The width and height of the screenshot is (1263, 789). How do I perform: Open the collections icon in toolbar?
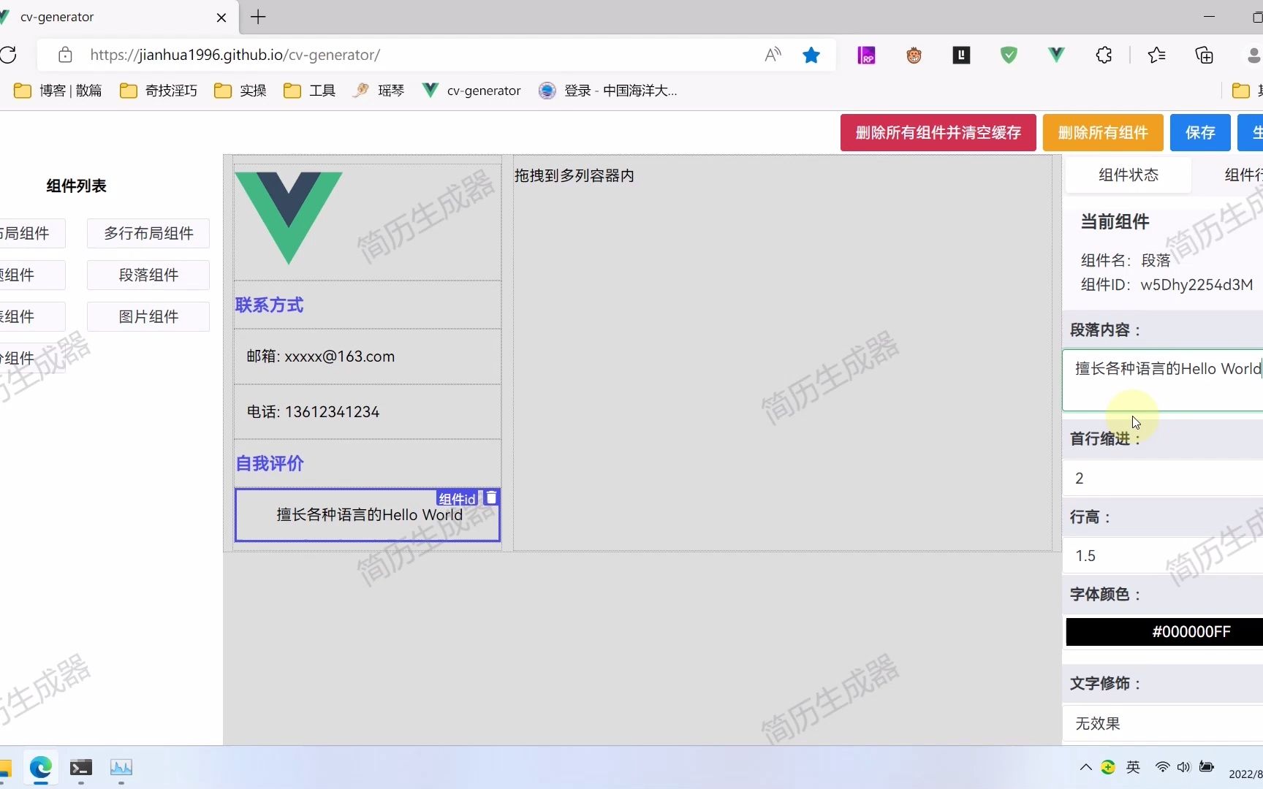tap(1204, 55)
